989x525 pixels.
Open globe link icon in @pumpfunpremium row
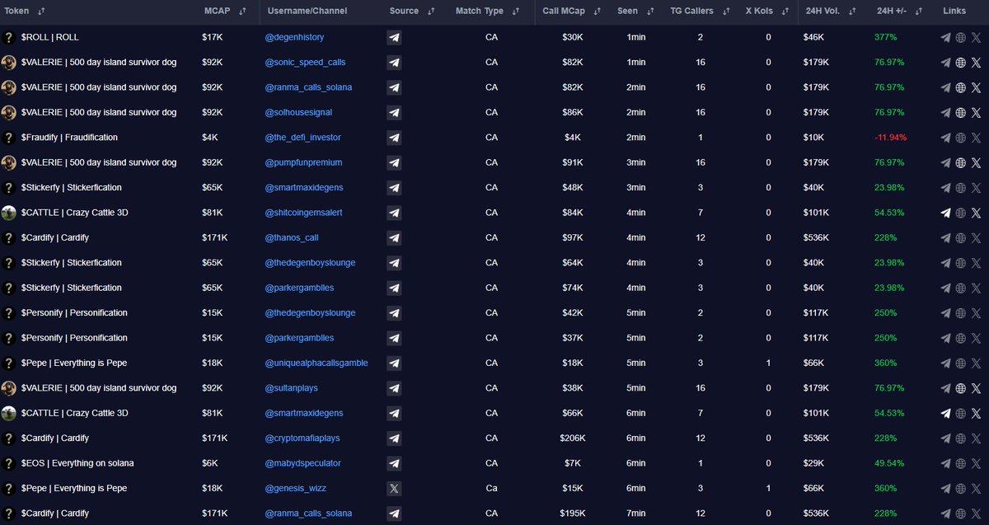coord(960,163)
